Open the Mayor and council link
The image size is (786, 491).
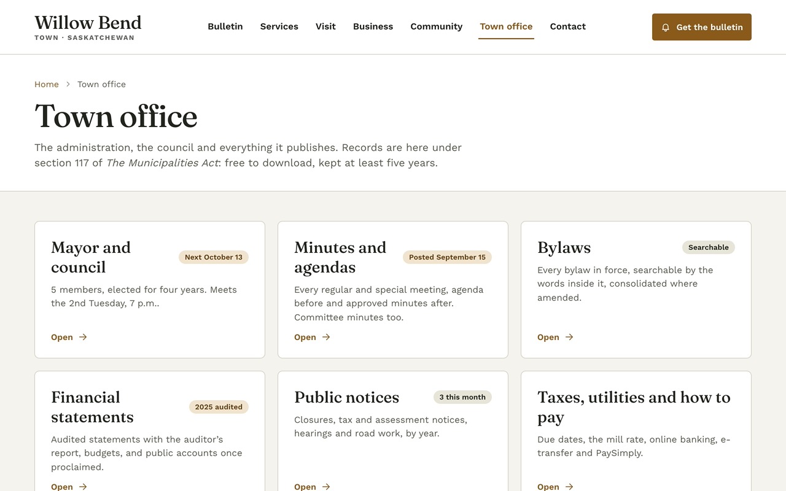coord(69,337)
